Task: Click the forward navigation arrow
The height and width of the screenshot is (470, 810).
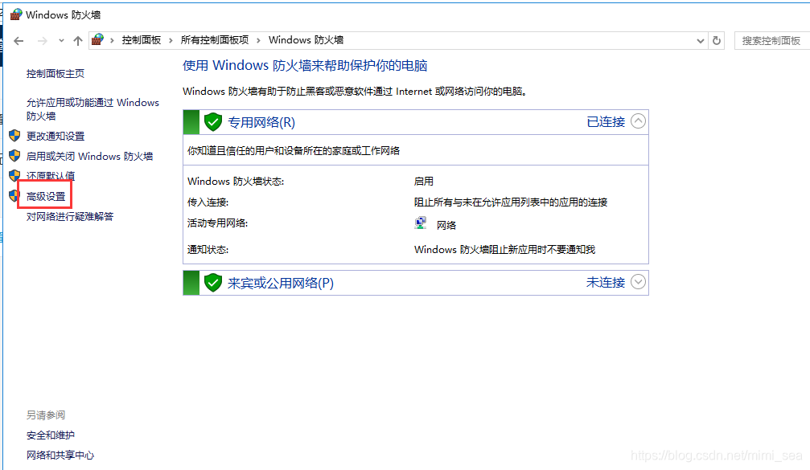Action: (x=43, y=41)
